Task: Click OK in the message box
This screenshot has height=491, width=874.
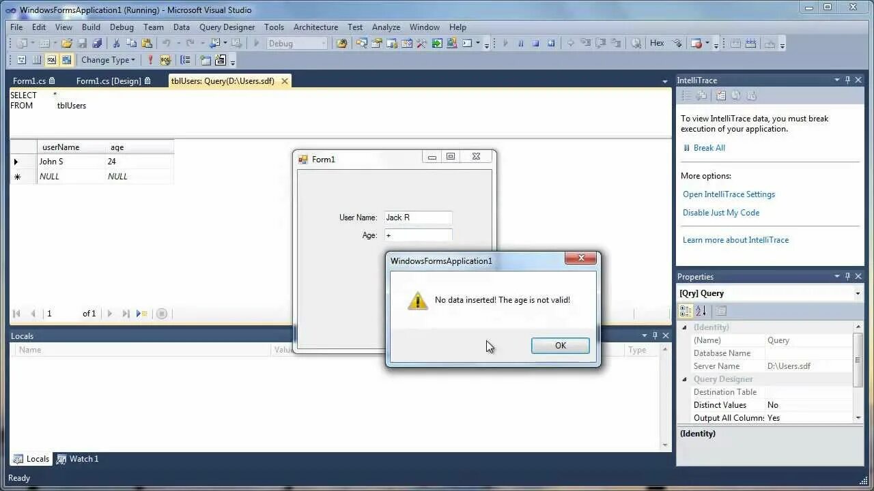Action: (x=561, y=346)
